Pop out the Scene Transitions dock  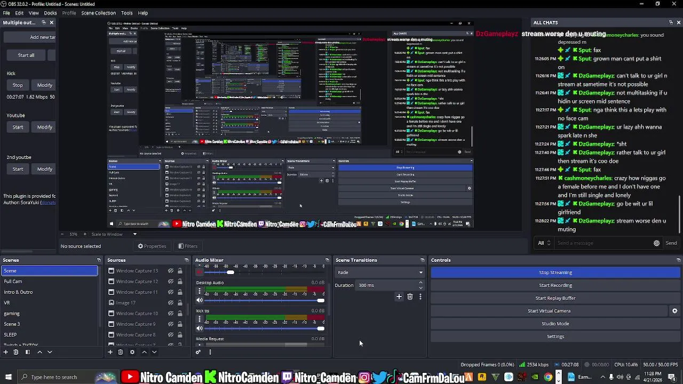[x=422, y=260]
